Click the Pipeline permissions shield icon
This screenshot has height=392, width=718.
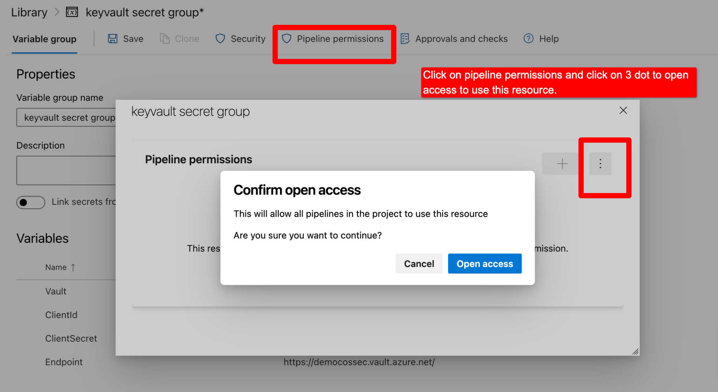(x=287, y=39)
